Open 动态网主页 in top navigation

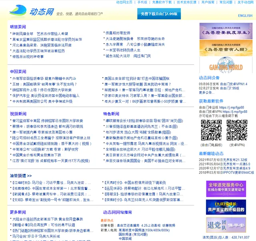pos(124,2)
